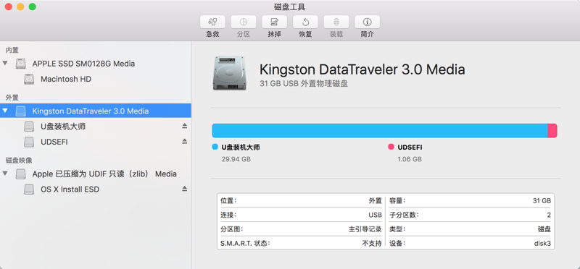Select the U盘装机大师 partition name in sidebar

click(63, 127)
